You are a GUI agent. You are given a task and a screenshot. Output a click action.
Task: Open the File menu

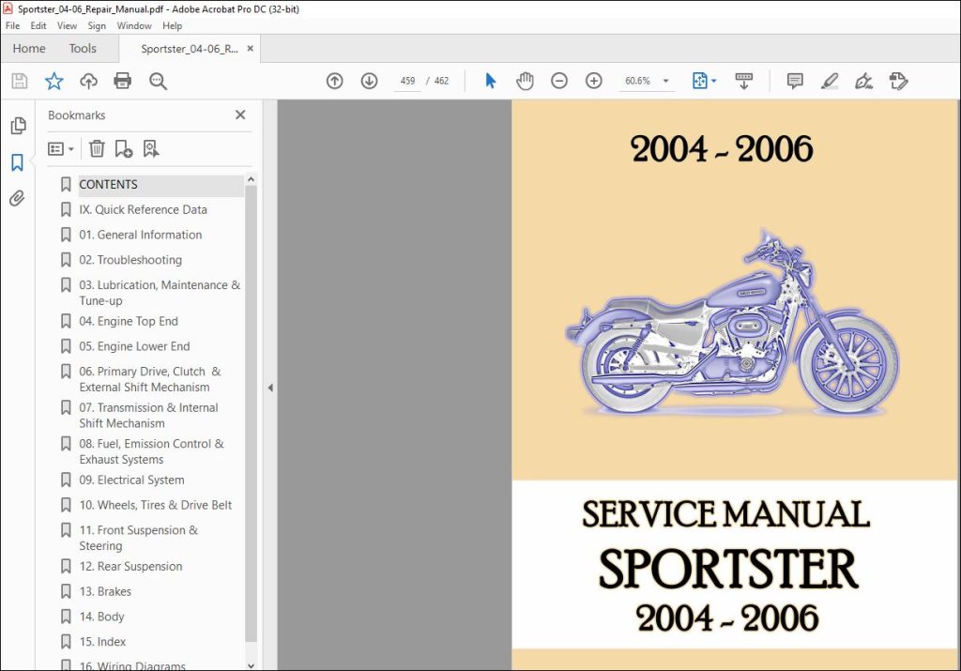pos(12,25)
